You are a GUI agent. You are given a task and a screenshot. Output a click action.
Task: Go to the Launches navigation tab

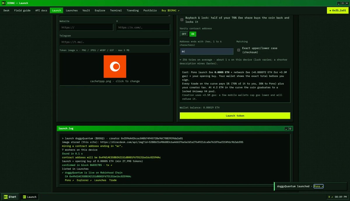coord(72,11)
